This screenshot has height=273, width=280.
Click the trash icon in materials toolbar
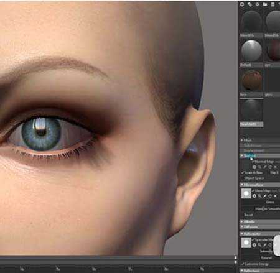click(x=273, y=4)
